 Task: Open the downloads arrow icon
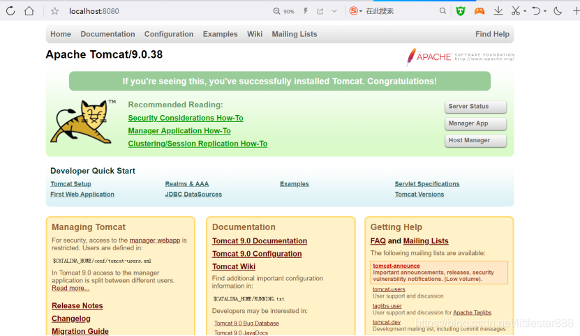tap(498, 10)
